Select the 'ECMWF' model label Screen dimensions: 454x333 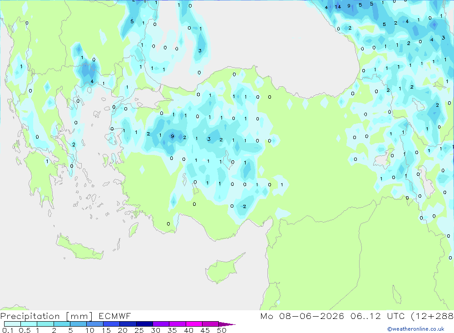115,316
